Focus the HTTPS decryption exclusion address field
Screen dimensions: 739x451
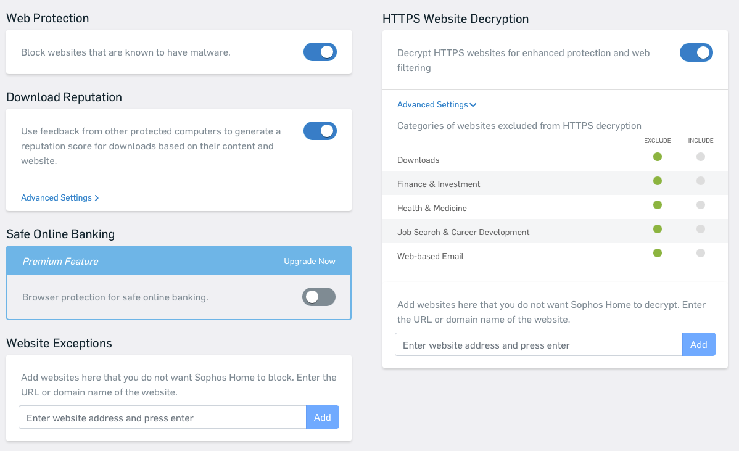(x=538, y=345)
